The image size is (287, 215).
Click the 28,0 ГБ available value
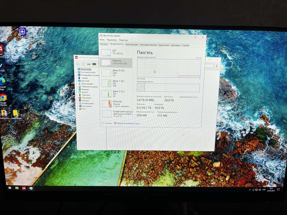169,100
